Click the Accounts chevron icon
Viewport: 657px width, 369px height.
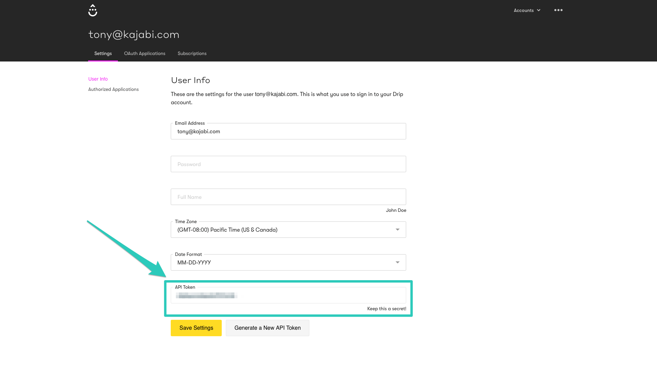click(538, 10)
